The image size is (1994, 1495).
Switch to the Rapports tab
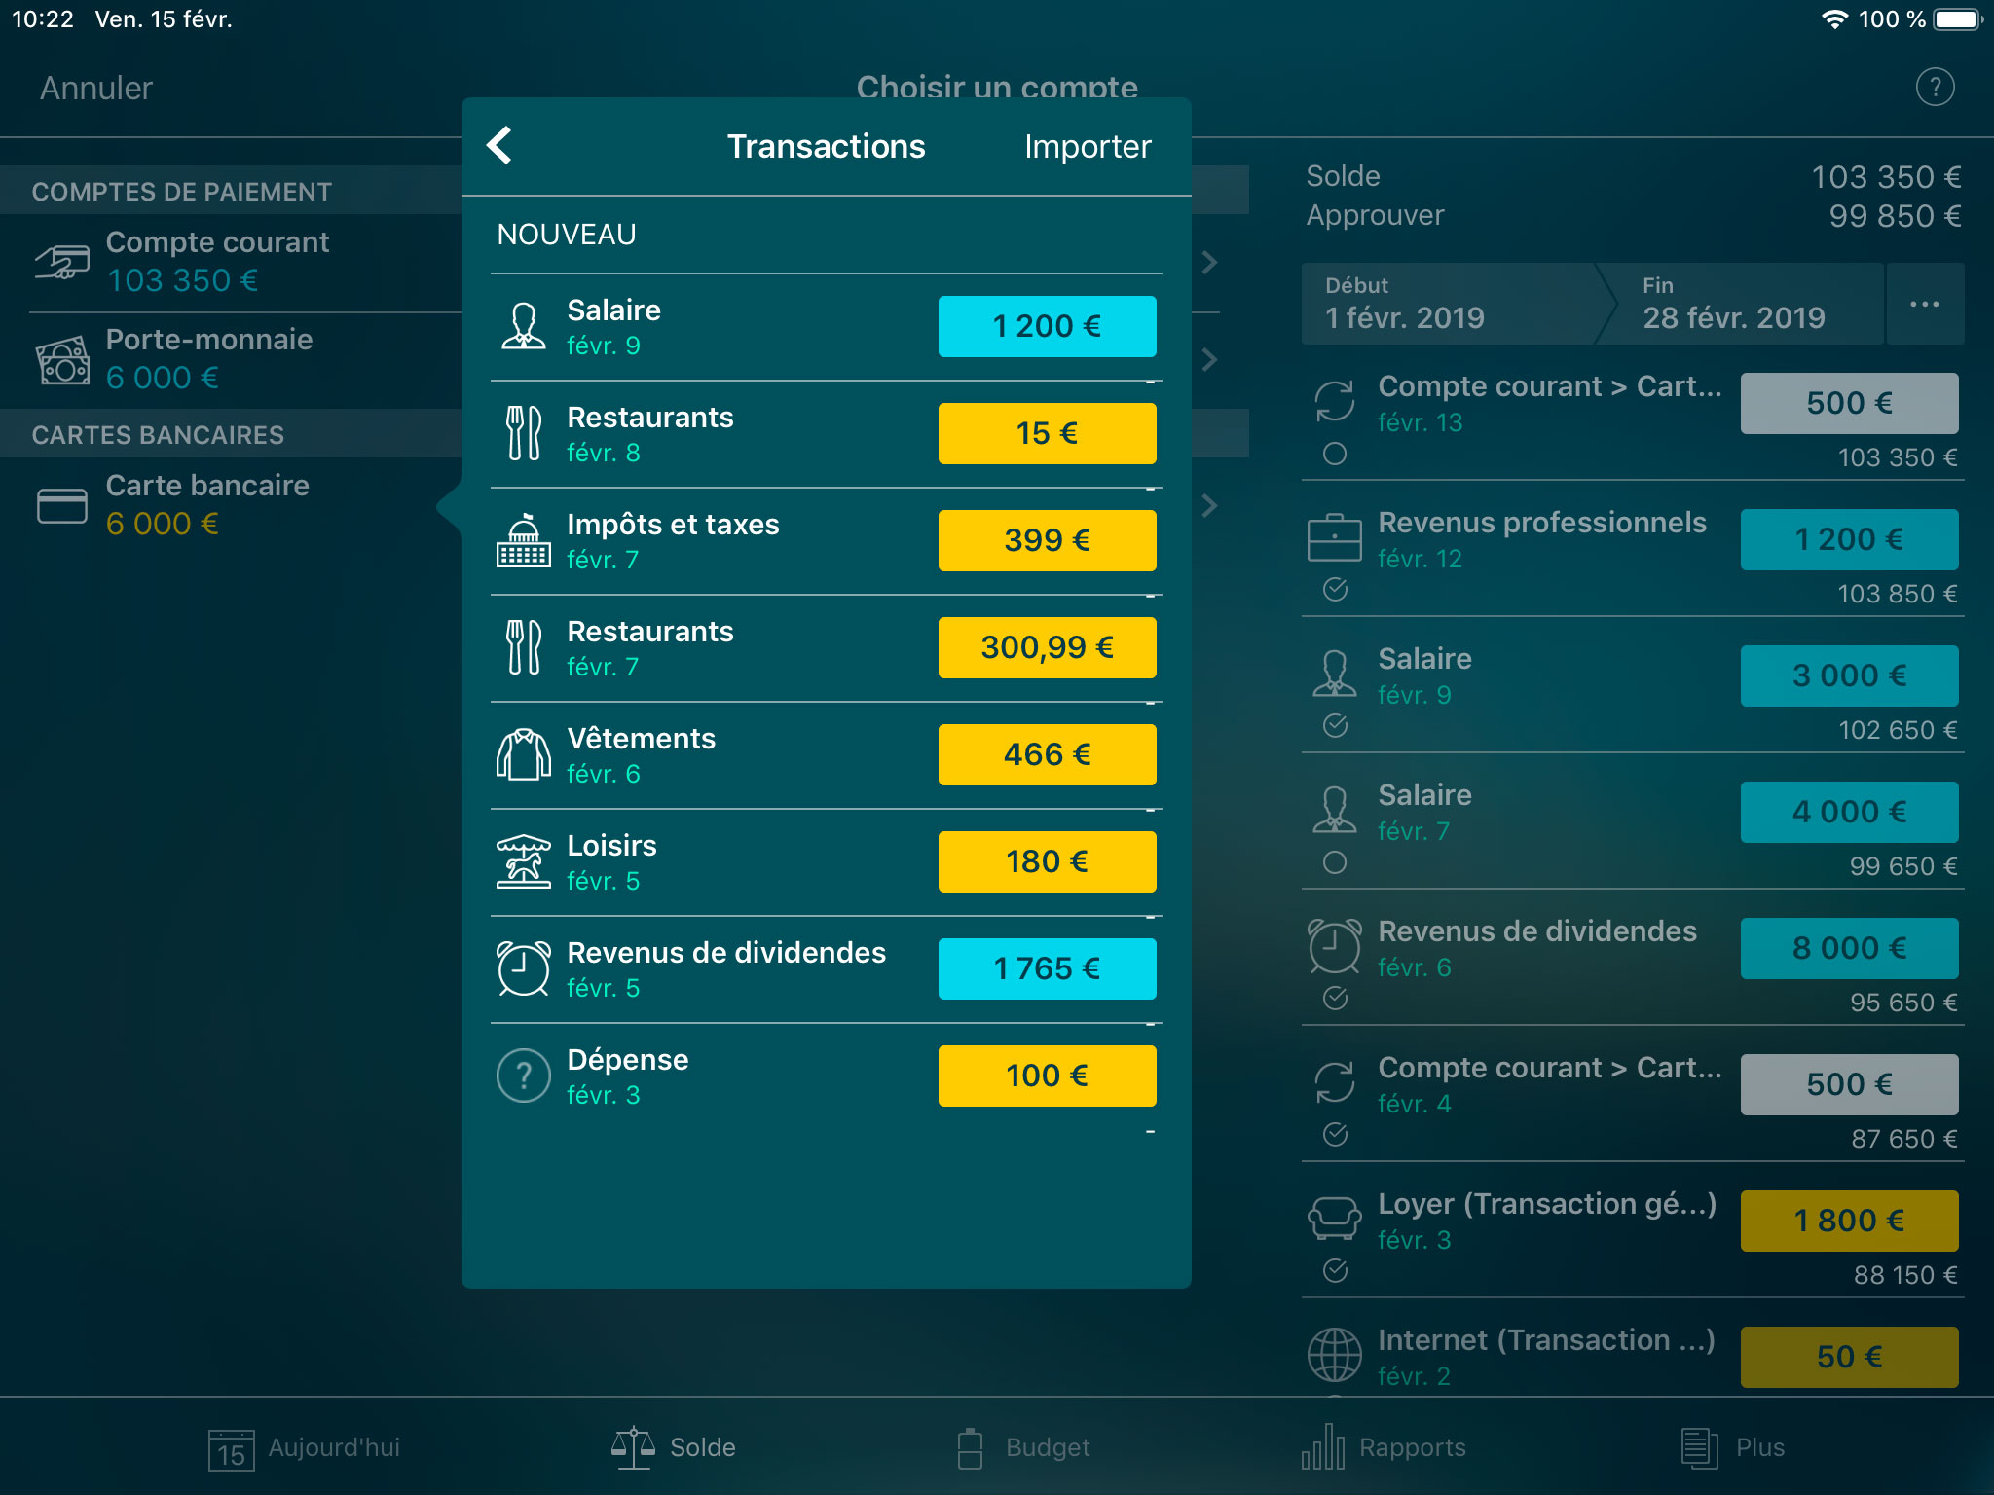point(1387,1447)
